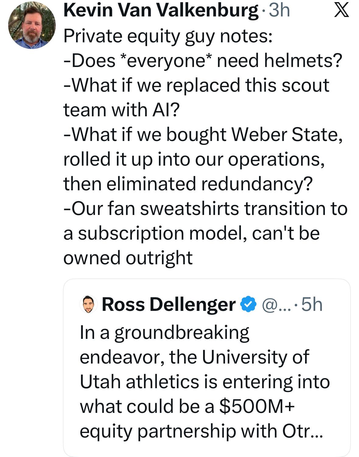Click the 5h quoted tweet timestamp

(312, 304)
